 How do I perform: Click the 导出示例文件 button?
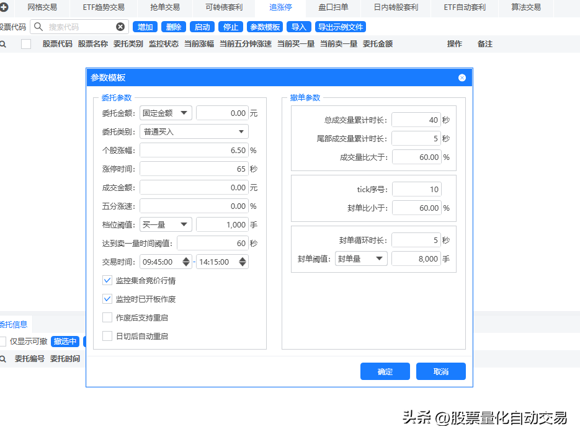341,27
